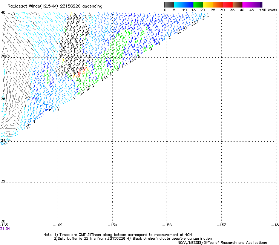
Task: Click the red wind barb cluster on the map
Action: (79, 73)
